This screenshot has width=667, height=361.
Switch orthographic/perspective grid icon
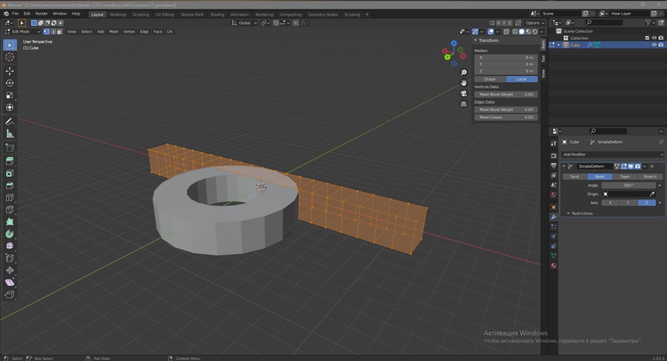(x=463, y=104)
